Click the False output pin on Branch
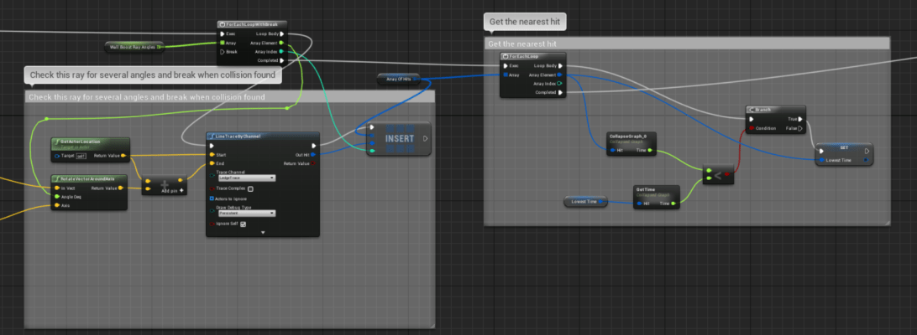This screenshot has height=335, width=917. [x=799, y=128]
